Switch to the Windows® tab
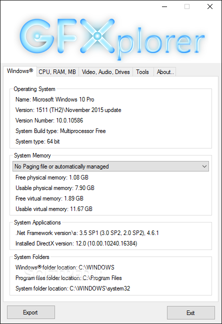The width and height of the screenshot is (222, 324). 20,71
